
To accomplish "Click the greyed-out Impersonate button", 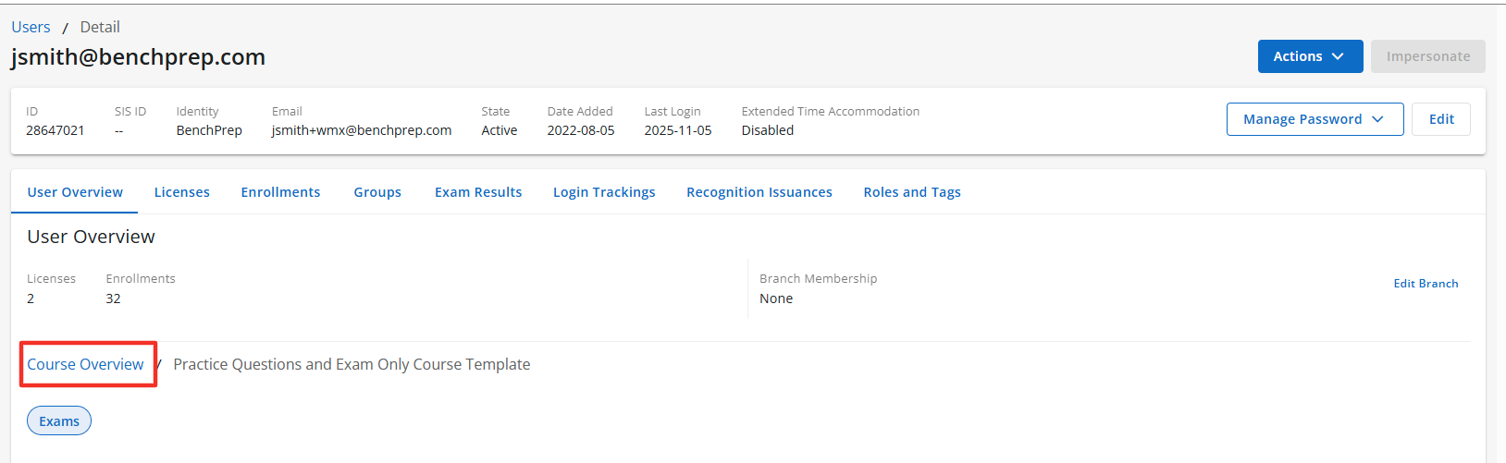I will (x=1427, y=56).
